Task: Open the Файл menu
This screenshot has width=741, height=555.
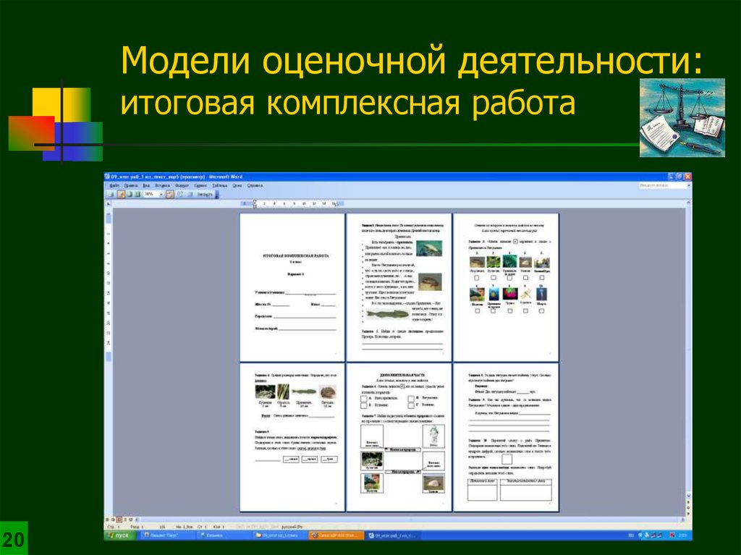Action: click(115, 185)
